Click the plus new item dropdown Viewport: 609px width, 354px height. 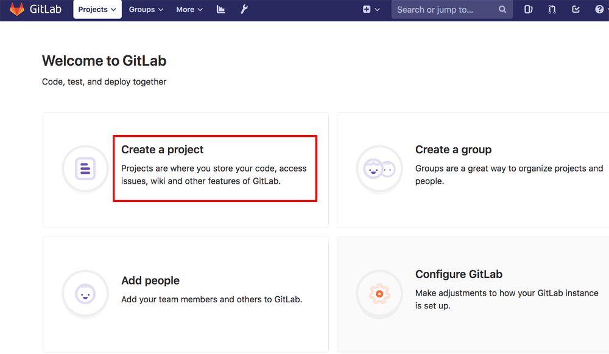tap(371, 10)
